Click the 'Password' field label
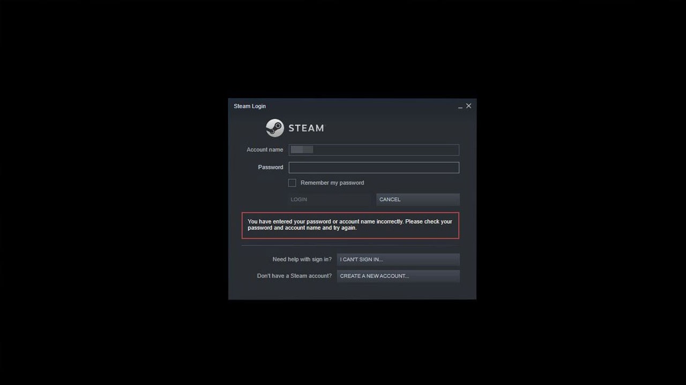 (x=271, y=167)
